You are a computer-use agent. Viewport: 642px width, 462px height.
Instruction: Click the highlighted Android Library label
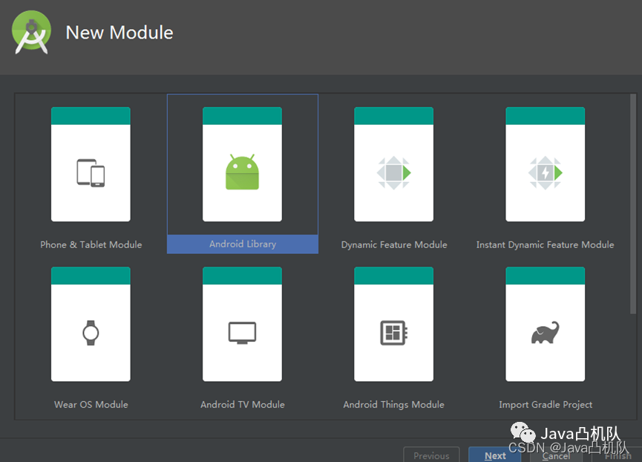click(243, 244)
